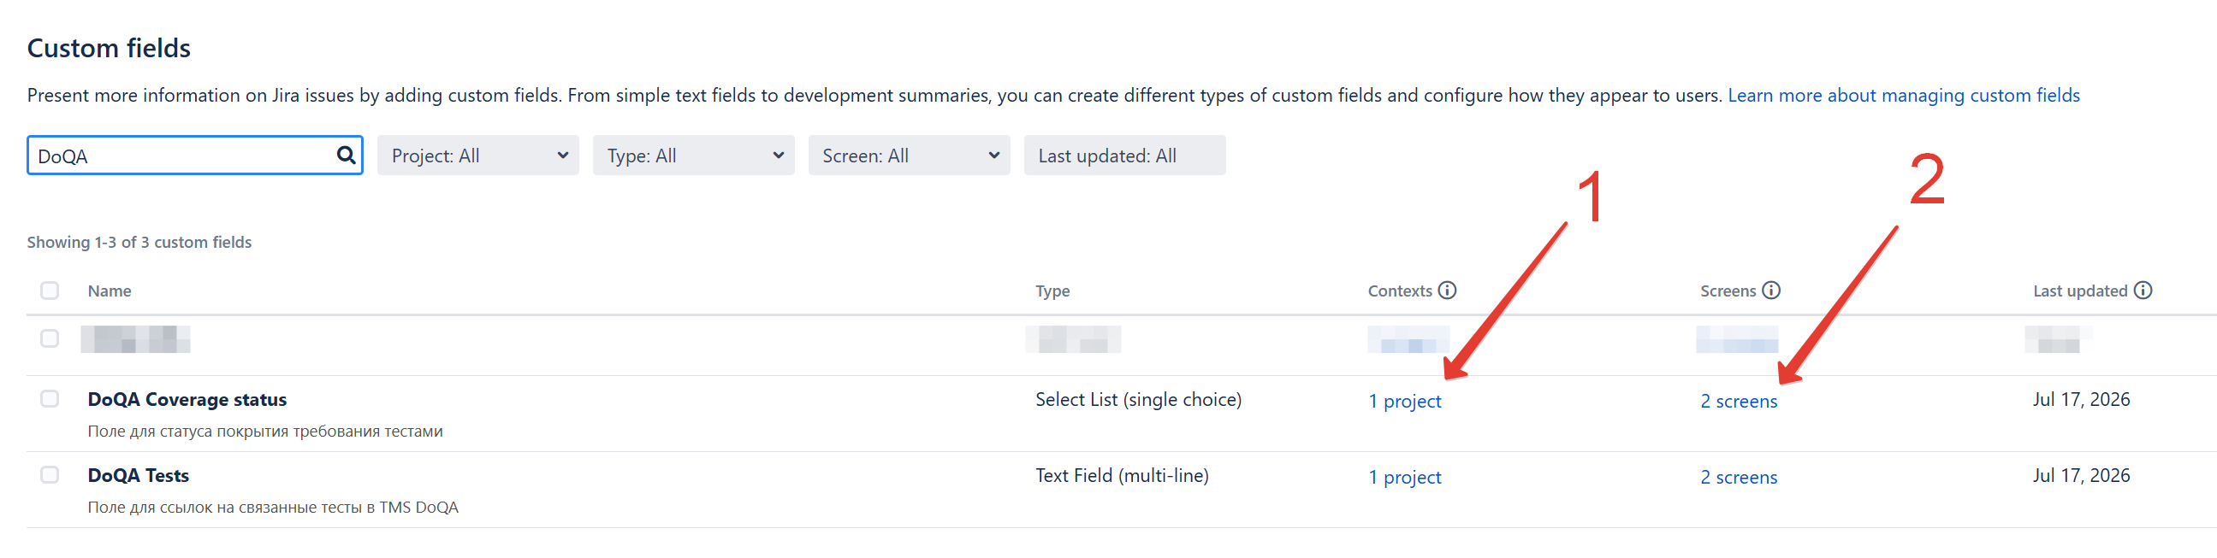Open the DoQA Coverage status field name
Viewport: 2217px width, 558px height.
click(187, 400)
